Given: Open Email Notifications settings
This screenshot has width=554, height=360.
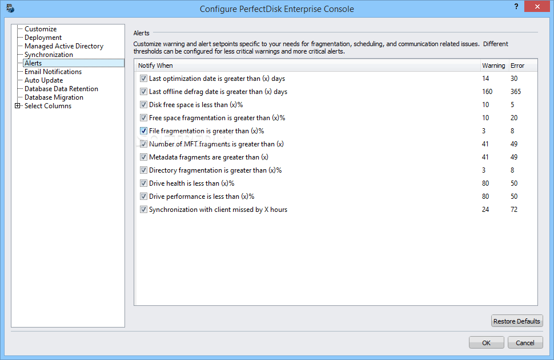Looking at the screenshot, I should (x=53, y=72).
